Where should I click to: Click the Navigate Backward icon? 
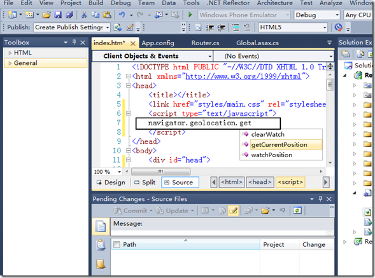(159, 15)
